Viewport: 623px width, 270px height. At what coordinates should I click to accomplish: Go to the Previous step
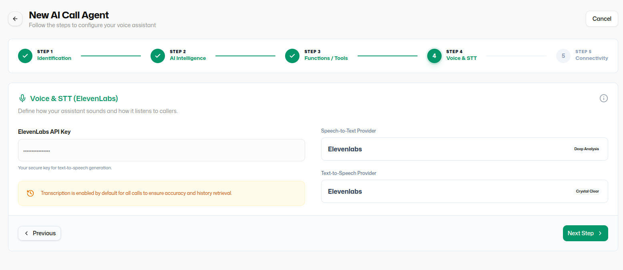pyautogui.click(x=39, y=233)
